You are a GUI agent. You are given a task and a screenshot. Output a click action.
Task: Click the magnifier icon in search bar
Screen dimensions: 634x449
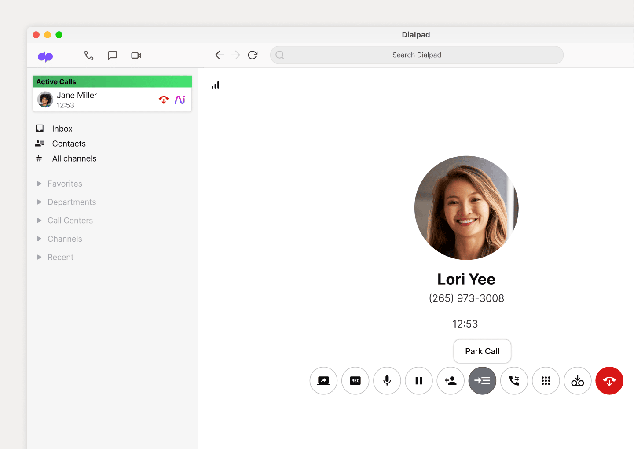coord(280,55)
